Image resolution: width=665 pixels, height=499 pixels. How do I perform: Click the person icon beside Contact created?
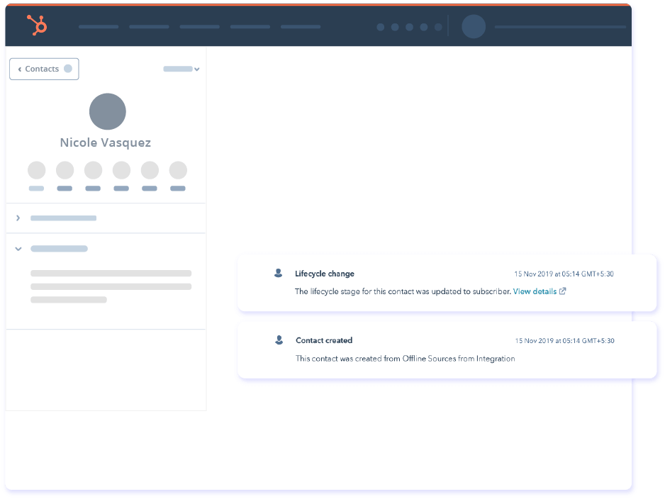[x=279, y=340]
